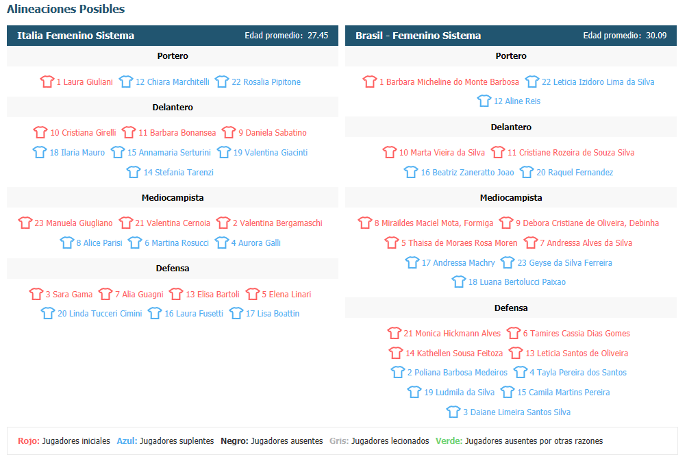Image resolution: width=687 pixels, height=459 pixels.
Task: Click the blue jersey icon beside Stefania Tarenzi
Action: point(134,172)
